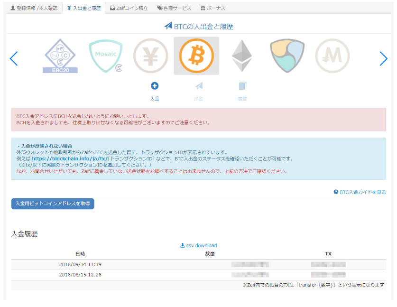
Task: Open the 登録情報 /本人確認 tab
Action: (34, 8)
